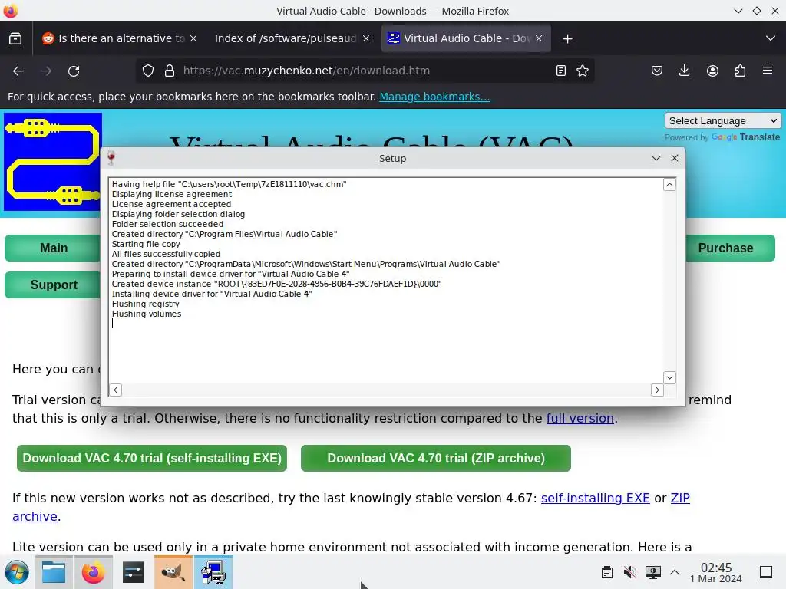Download VAC 4.70 trial self-installing EXE

click(152, 459)
